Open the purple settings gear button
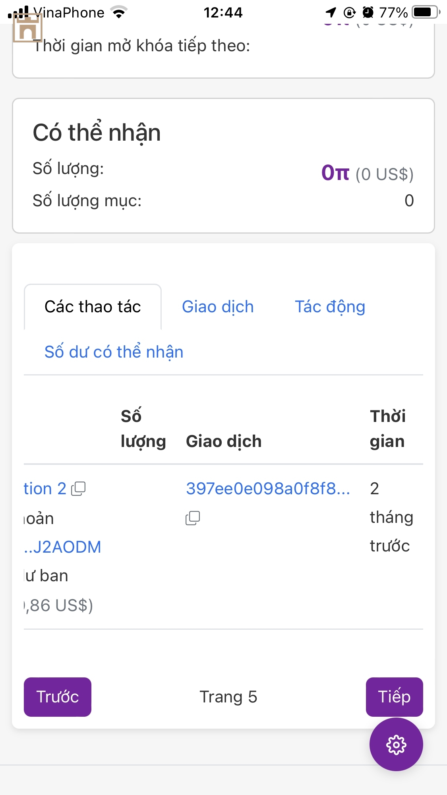Image resolution: width=447 pixels, height=795 pixels. (396, 745)
